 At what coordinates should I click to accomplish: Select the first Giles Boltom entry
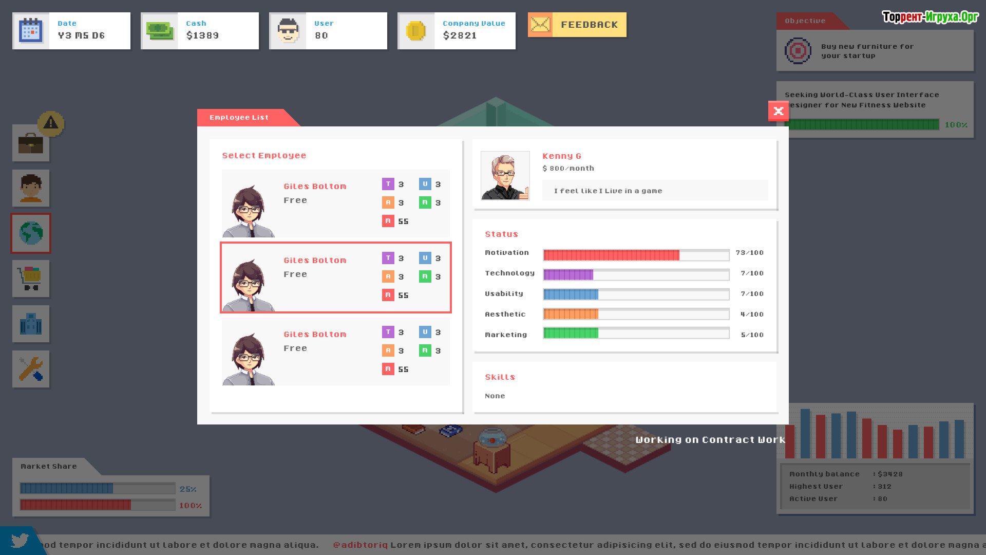tap(335, 203)
